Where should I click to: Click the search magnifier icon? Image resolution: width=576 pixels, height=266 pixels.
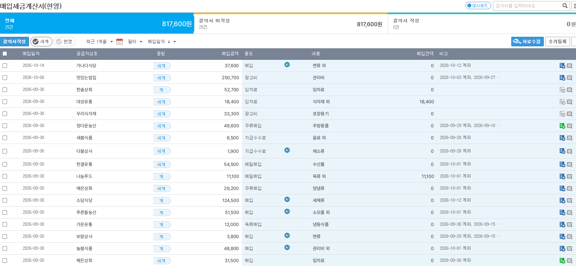point(565,6)
